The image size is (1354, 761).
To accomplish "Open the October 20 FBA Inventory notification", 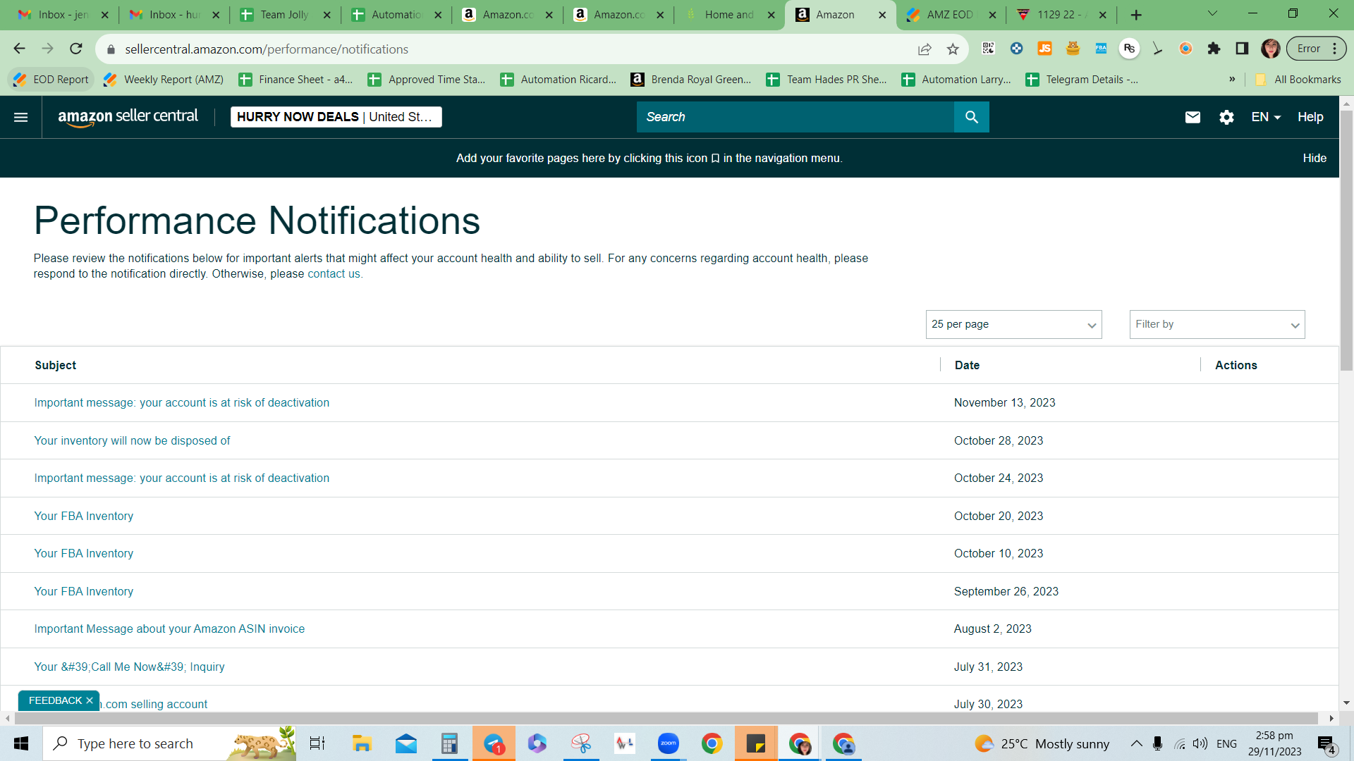I will [x=84, y=516].
